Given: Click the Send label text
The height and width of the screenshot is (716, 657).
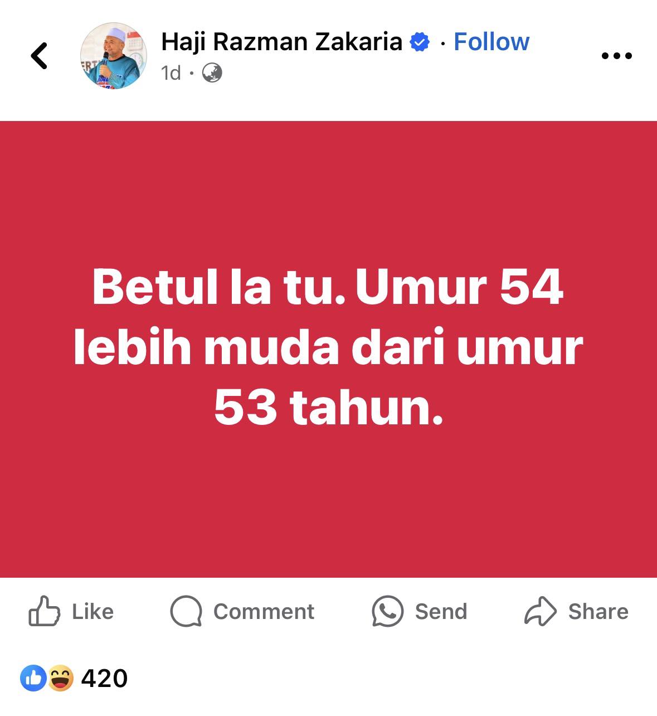Looking at the screenshot, I should [441, 612].
